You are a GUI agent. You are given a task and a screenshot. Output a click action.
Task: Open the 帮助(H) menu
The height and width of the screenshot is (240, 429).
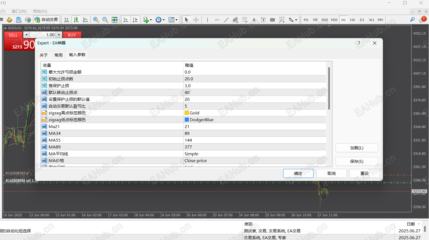(x=40, y=11)
